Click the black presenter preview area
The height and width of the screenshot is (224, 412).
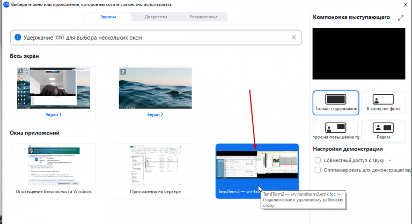point(359,54)
